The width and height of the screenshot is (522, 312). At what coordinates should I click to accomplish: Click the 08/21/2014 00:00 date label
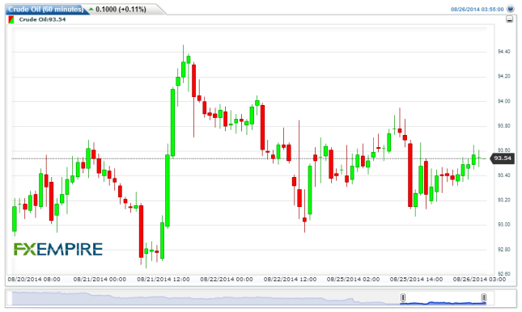click(x=100, y=280)
